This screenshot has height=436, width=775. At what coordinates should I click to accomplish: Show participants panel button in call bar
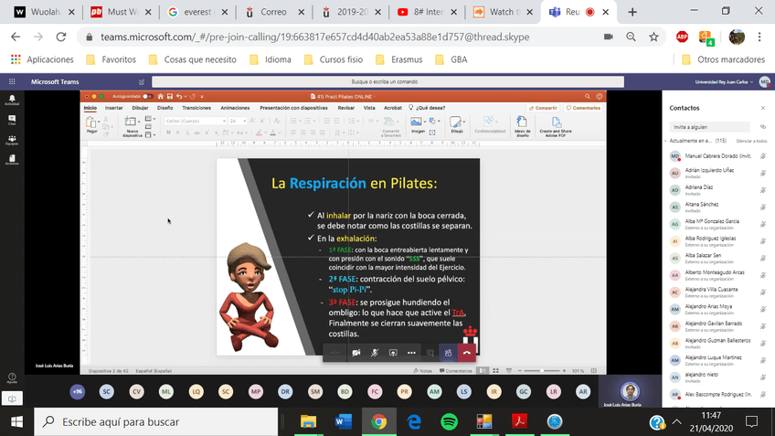pyautogui.click(x=448, y=353)
